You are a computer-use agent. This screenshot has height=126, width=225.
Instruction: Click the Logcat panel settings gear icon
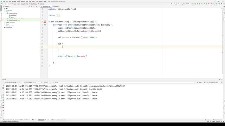point(220,79)
